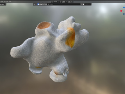Click the fourth filter icon in the row
This screenshot has width=125, height=94.
click(44, 4)
